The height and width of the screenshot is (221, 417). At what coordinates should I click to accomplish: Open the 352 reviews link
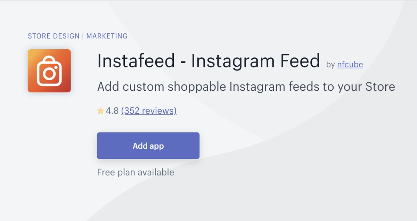point(149,111)
